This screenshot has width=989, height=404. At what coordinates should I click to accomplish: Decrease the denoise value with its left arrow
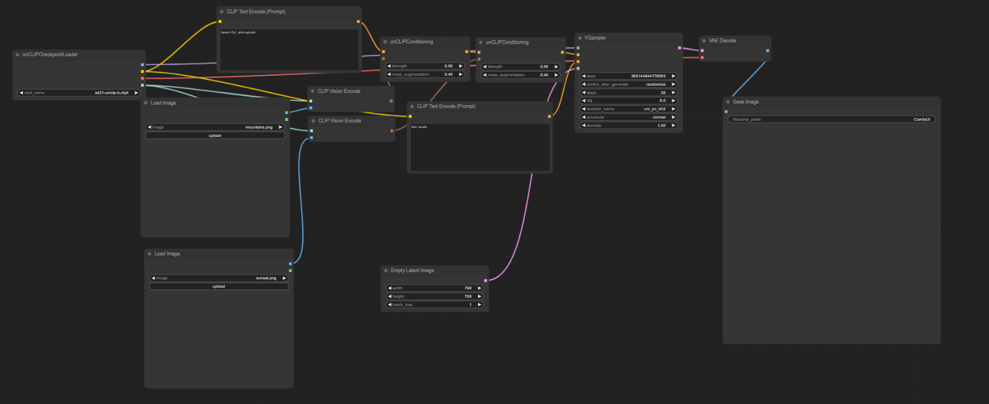point(583,126)
